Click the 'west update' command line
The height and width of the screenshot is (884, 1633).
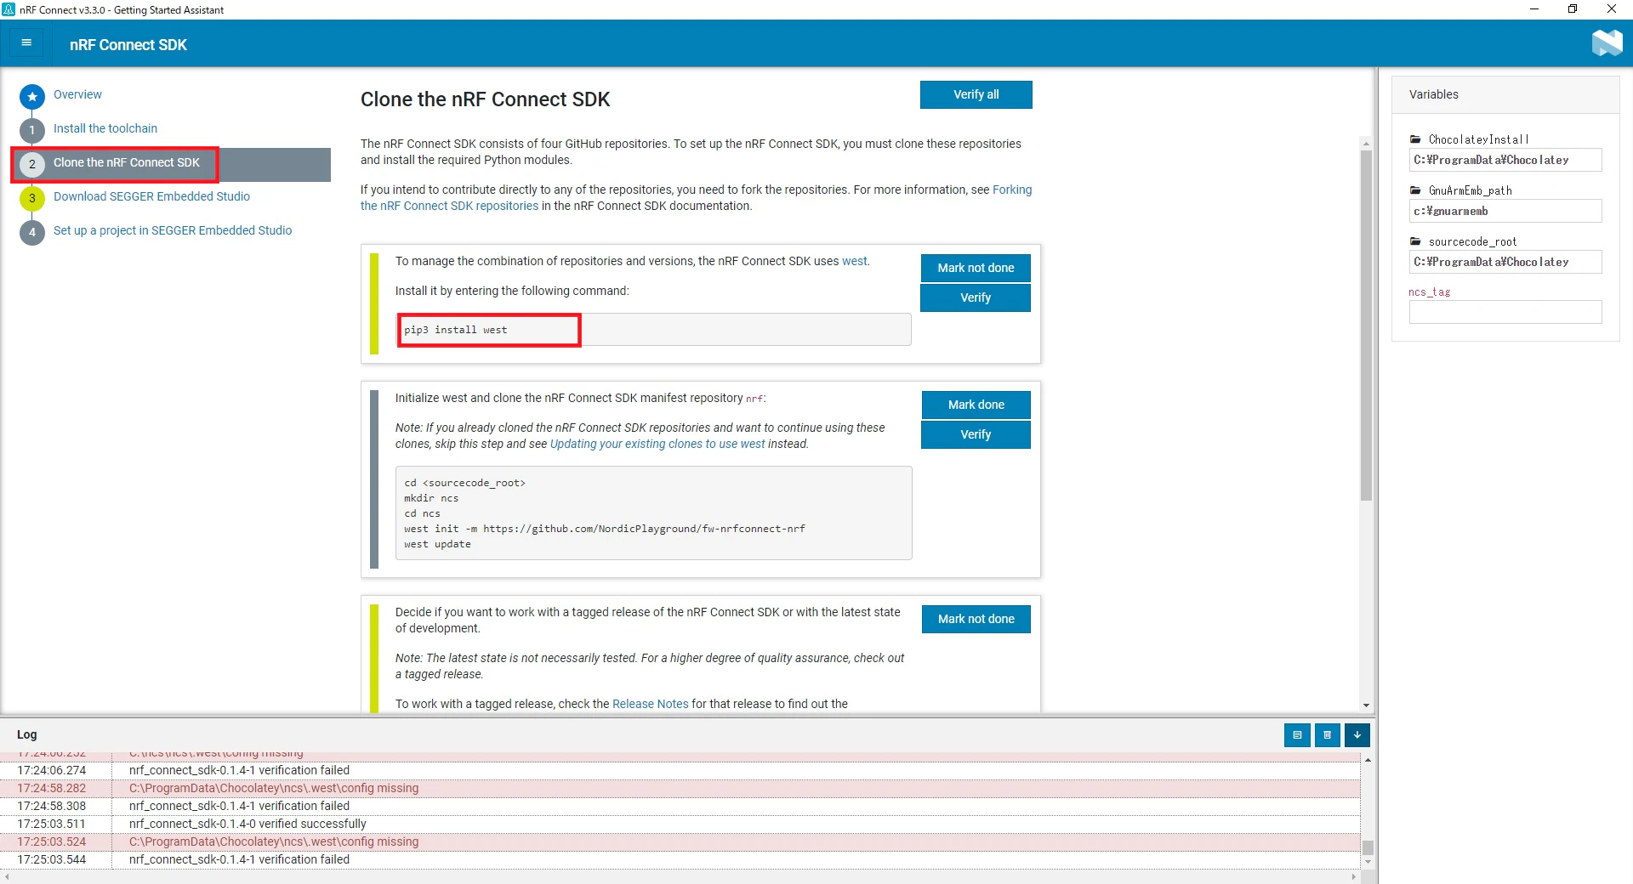click(x=437, y=544)
